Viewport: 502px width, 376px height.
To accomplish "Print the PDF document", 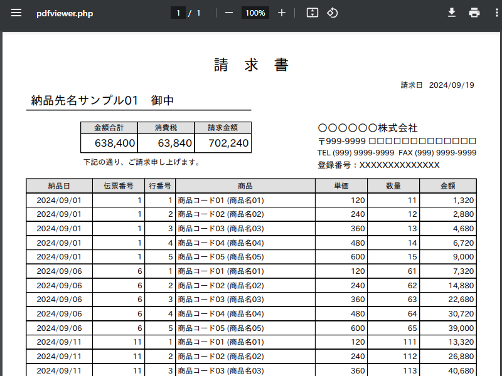I will [x=474, y=13].
